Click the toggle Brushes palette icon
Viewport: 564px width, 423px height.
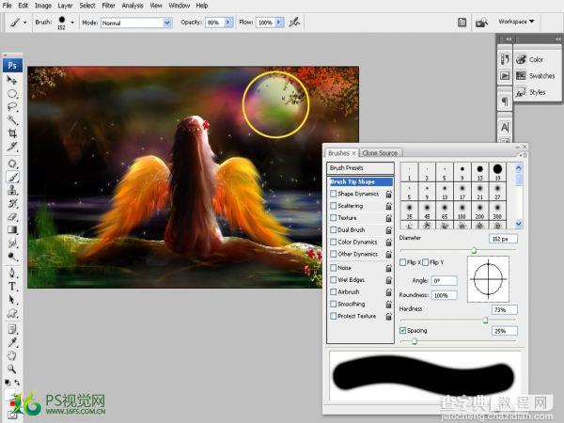462,23
